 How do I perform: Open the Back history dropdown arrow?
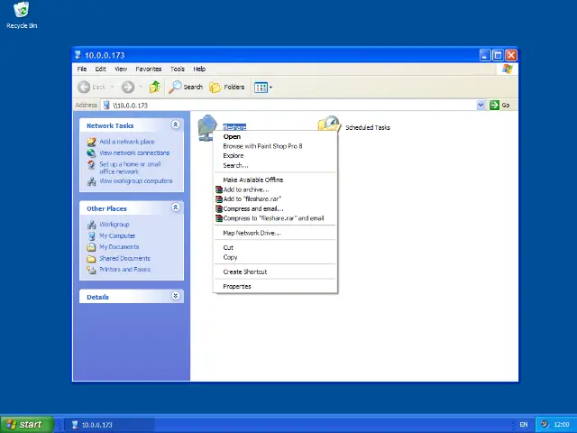[x=112, y=88]
